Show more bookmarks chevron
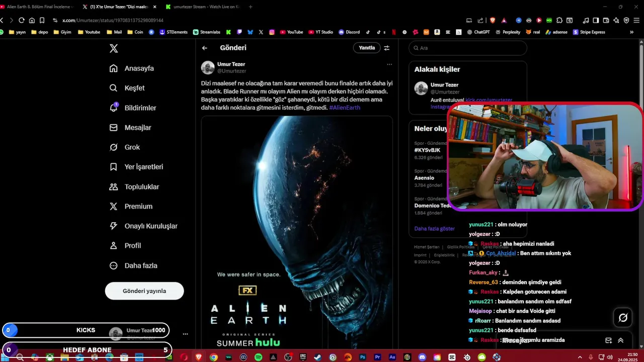644x362 pixels. 631,32
